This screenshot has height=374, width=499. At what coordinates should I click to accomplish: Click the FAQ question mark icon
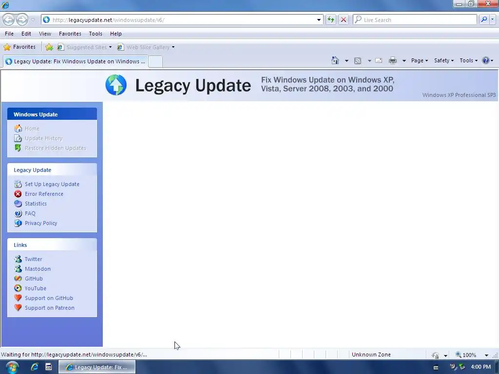pos(18,213)
